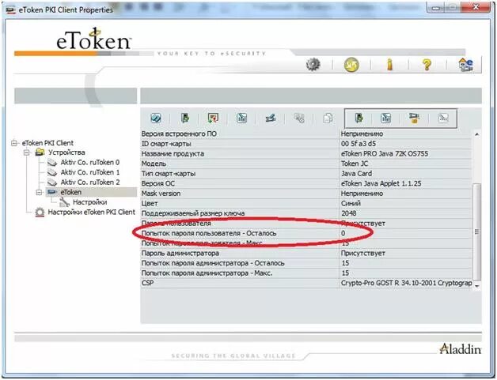Click the grayed-out last icon in the administrator group
The height and width of the screenshot is (380, 497).
pyautogui.click(x=443, y=119)
